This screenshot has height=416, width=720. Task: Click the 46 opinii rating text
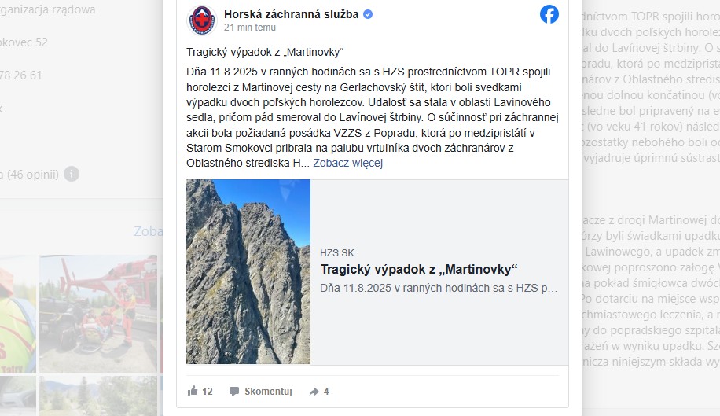(30, 175)
